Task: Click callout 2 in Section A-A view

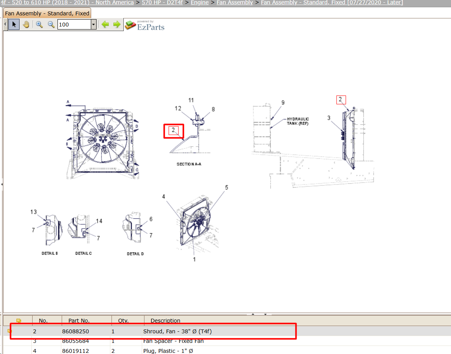Action: point(174,130)
